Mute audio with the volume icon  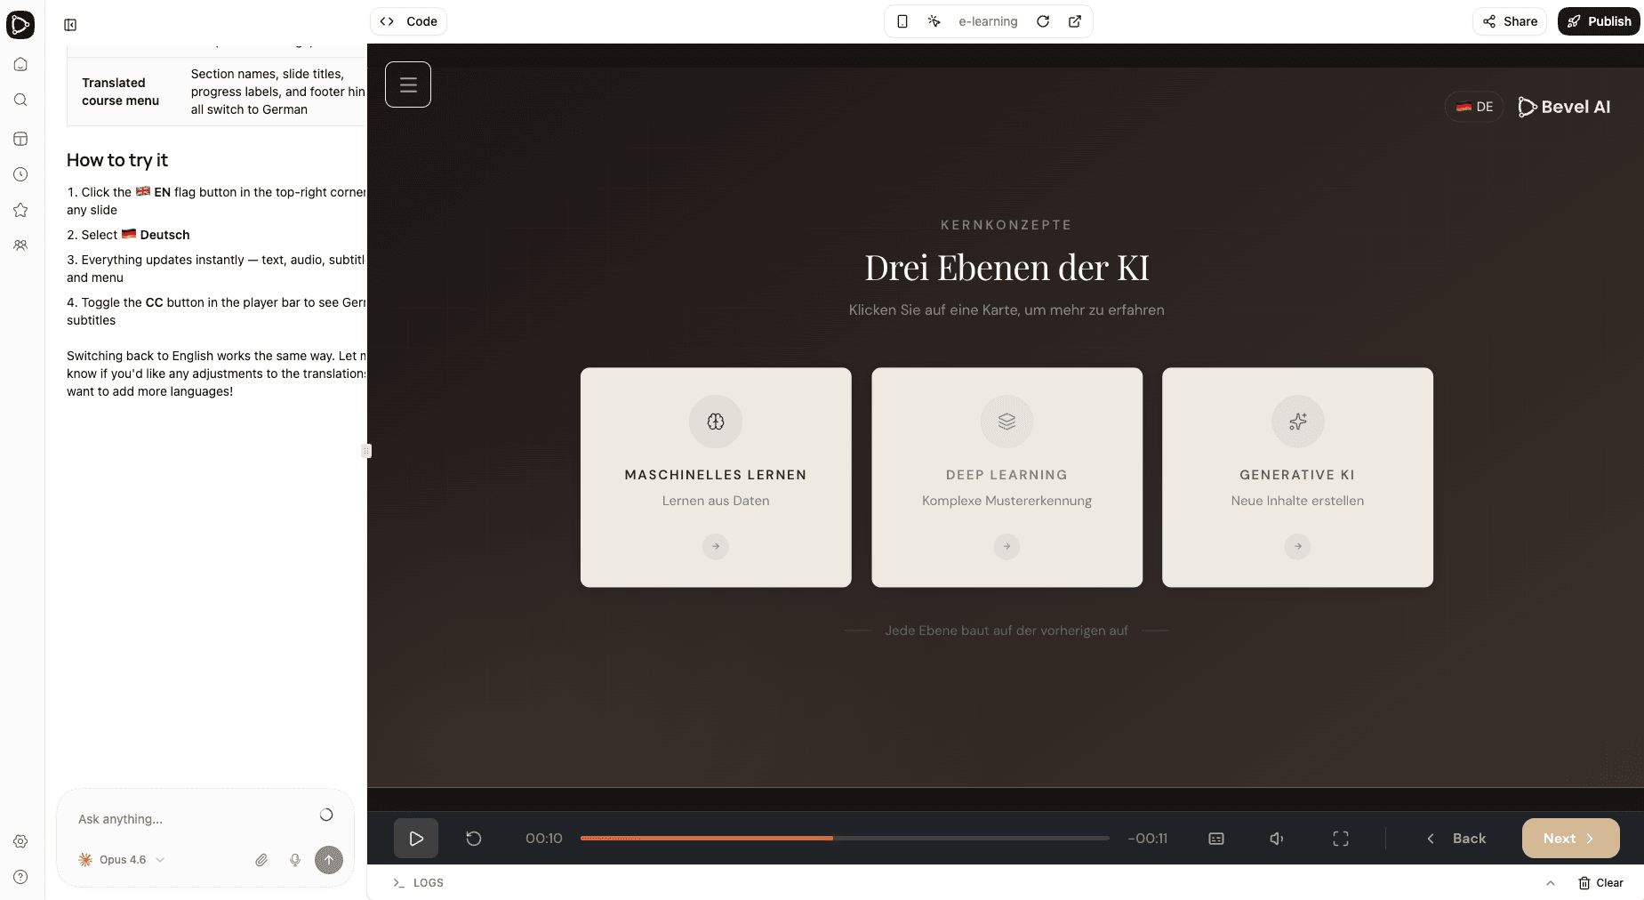click(1276, 838)
